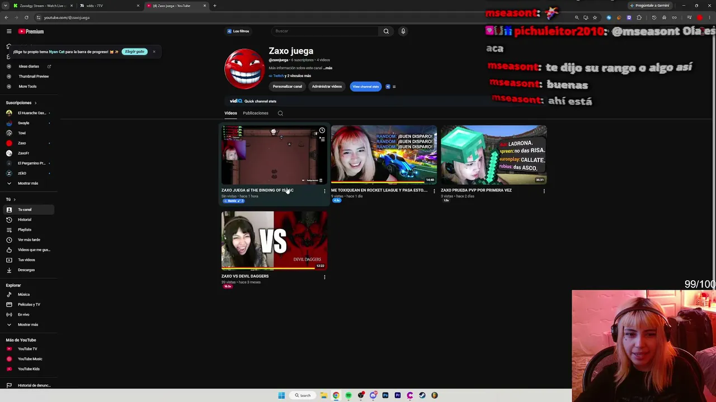Expand channel description with ...más
This screenshot has height=402, width=716.
coord(328,68)
